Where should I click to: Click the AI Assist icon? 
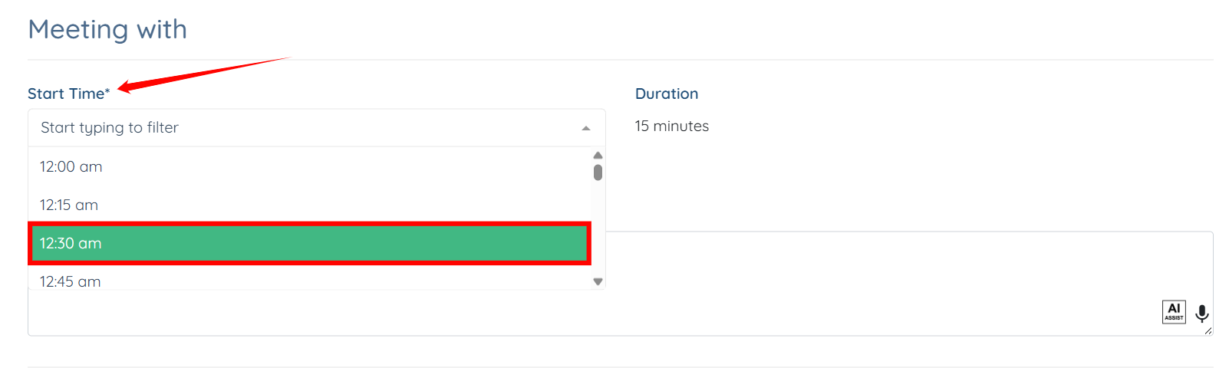pyautogui.click(x=1174, y=312)
